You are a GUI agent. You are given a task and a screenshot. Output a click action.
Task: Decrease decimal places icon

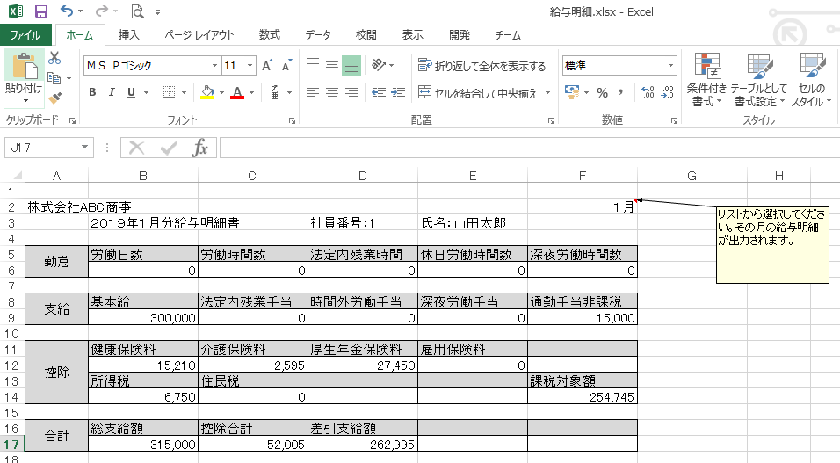pos(668,92)
